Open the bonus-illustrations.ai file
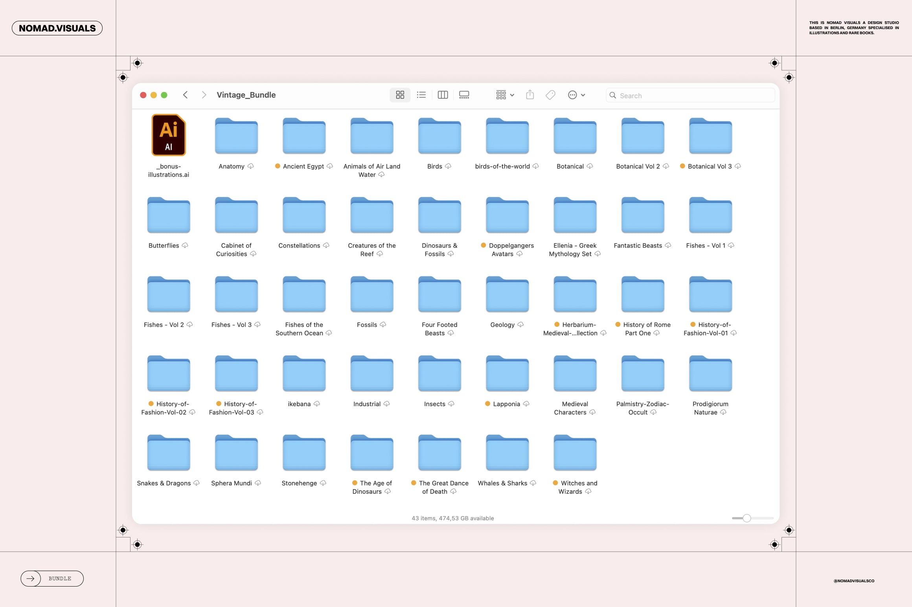Screen dimensions: 912x607 [169, 135]
